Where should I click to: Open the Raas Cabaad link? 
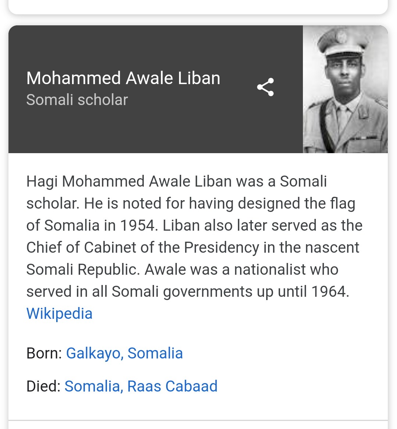click(x=172, y=386)
